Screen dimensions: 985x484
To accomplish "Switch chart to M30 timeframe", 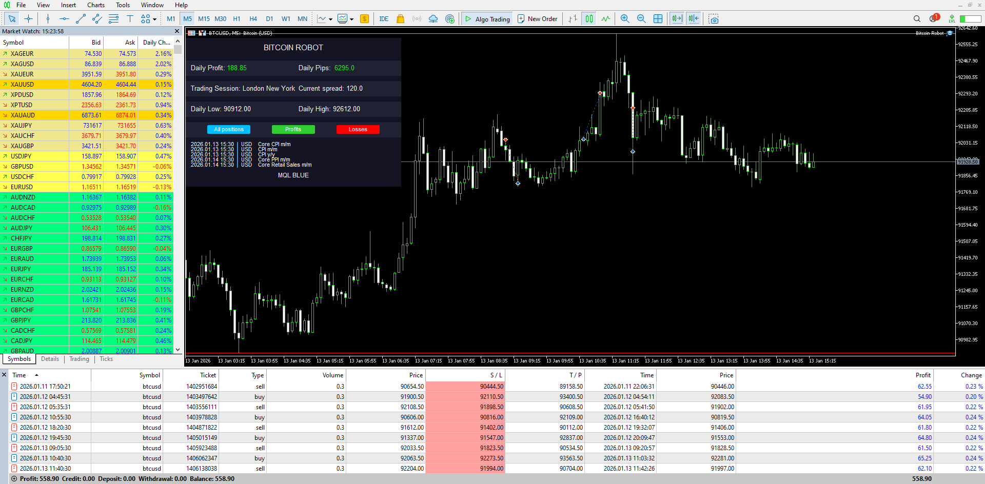I will tap(220, 19).
